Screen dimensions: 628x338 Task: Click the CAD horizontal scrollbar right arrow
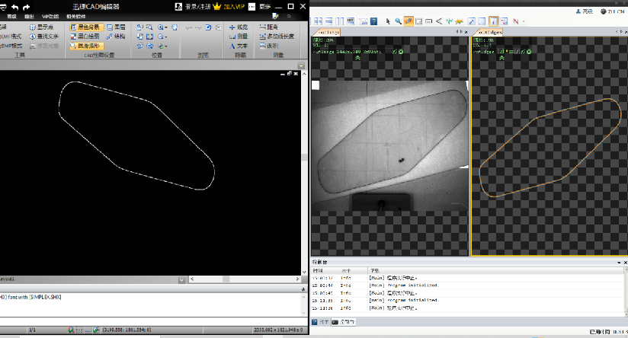pos(297,279)
